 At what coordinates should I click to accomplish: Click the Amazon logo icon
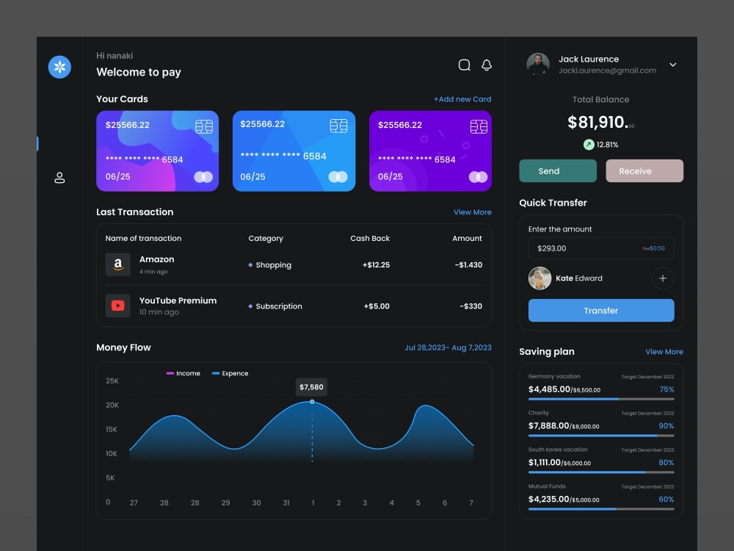tap(118, 264)
